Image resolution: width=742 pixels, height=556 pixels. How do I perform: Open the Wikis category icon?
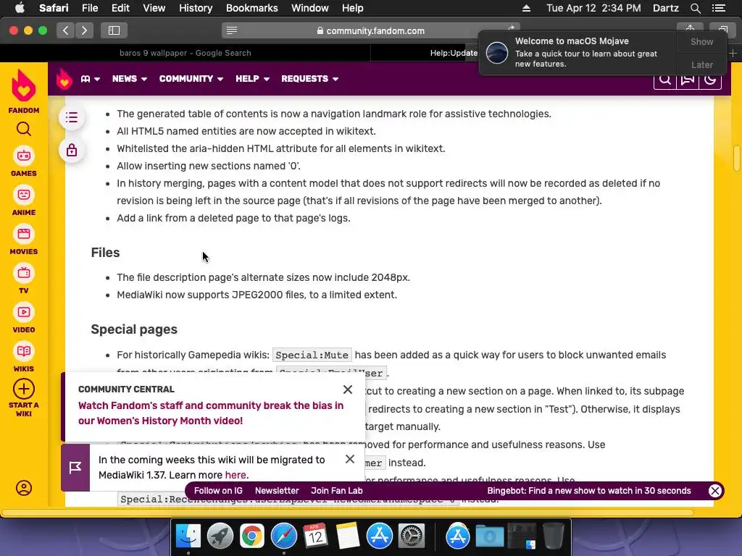[x=24, y=351]
